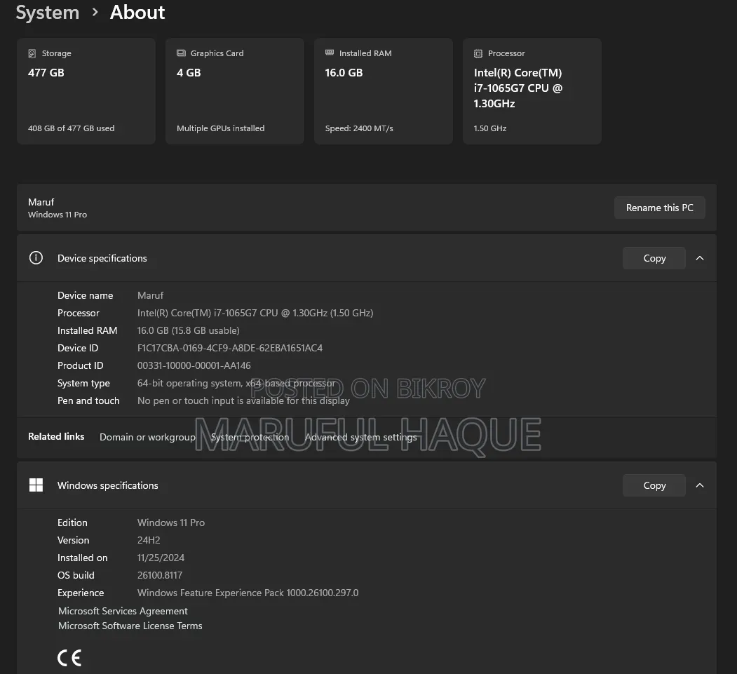Click the PC name Maruf in header card
The image size is (737, 674).
(41, 202)
